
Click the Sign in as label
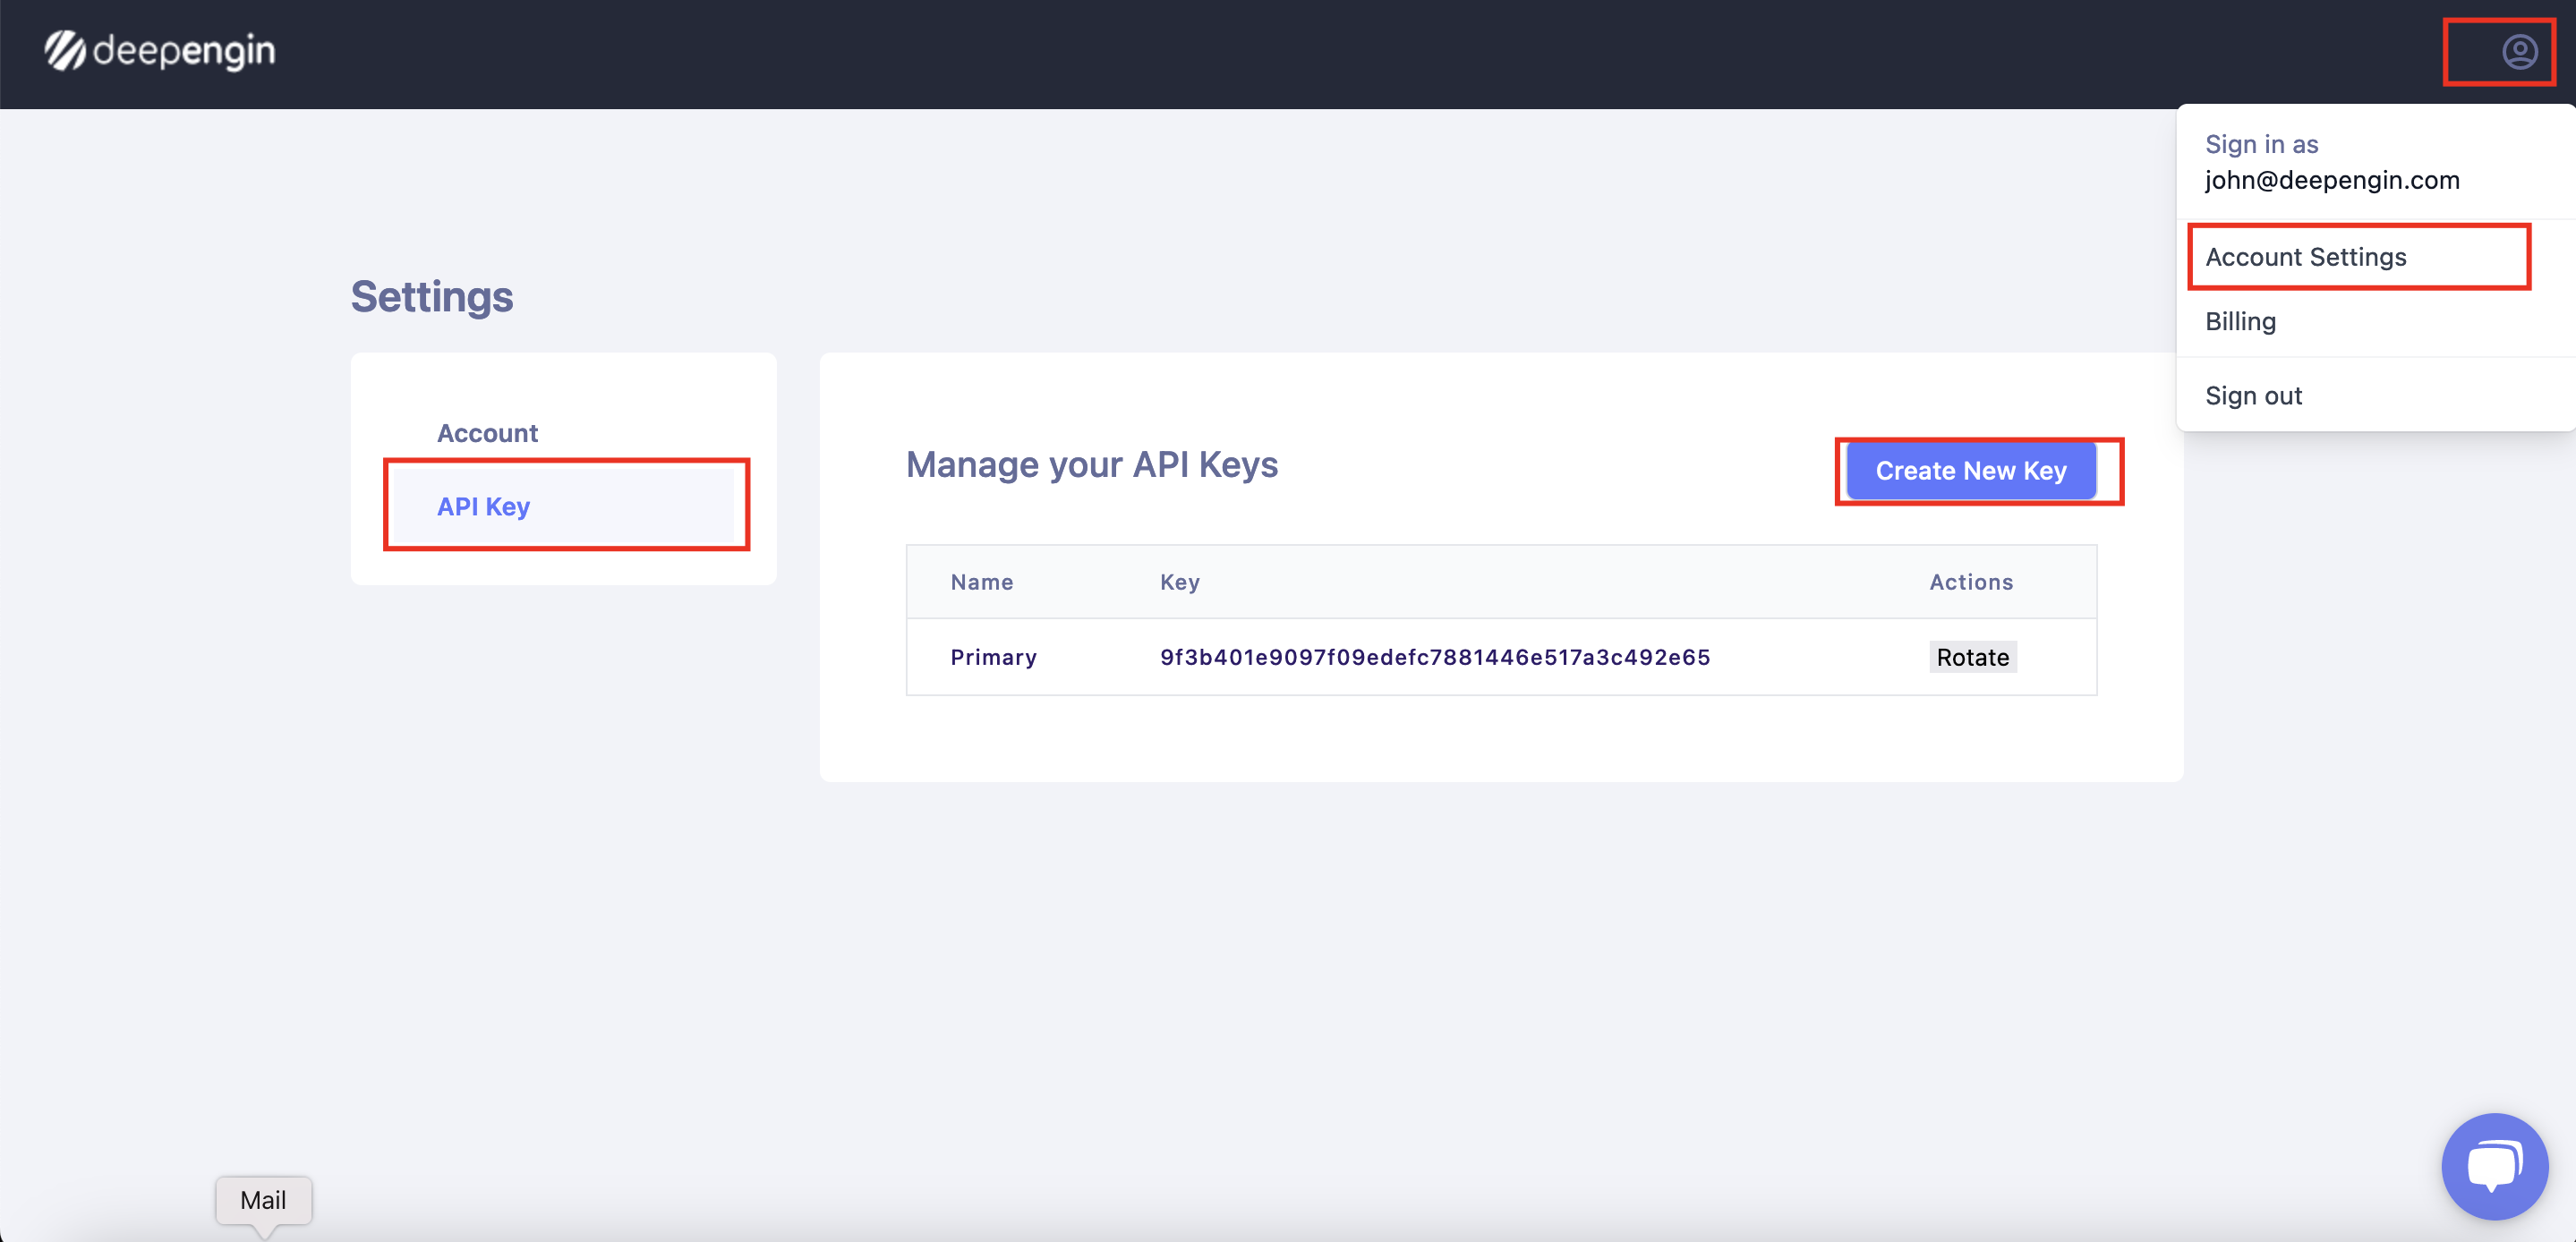pyautogui.click(x=2261, y=144)
